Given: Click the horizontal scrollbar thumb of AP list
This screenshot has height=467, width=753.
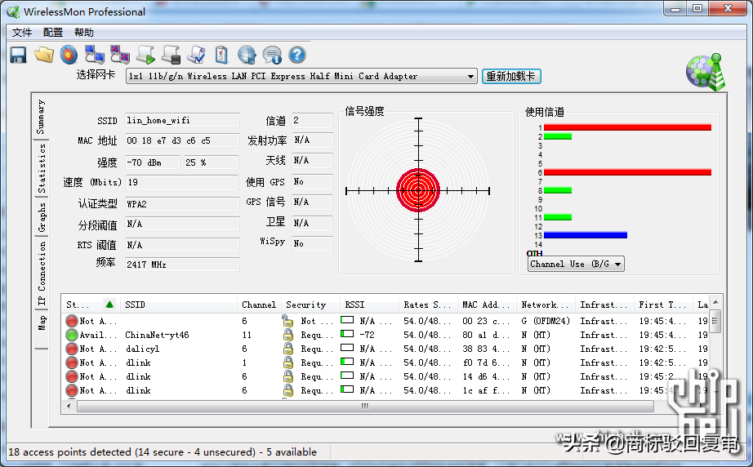Looking at the screenshot, I should tap(365, 407).
